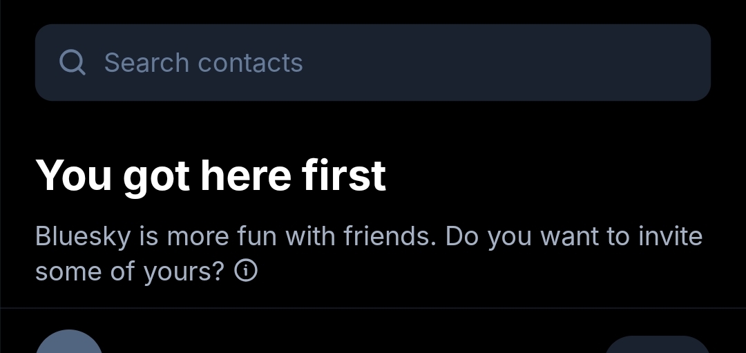Click the word "got" in the heading
The height and width of the screenshot is (353, 746).
(156, 176)
